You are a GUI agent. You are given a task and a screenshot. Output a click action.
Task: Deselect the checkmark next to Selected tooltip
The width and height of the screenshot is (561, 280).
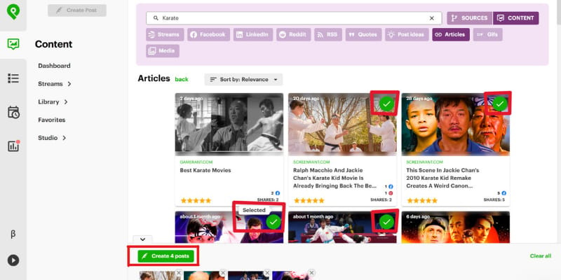tap(273, 222)
